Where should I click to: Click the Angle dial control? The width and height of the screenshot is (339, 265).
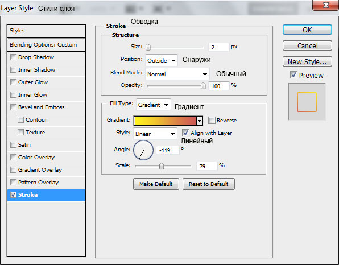pyautogui.click(x=143, y=150)
